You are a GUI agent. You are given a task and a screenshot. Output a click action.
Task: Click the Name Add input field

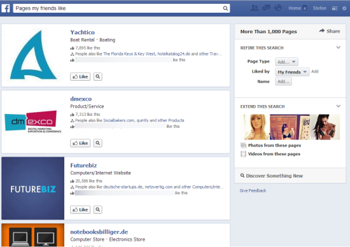click(x=283, y=81)
